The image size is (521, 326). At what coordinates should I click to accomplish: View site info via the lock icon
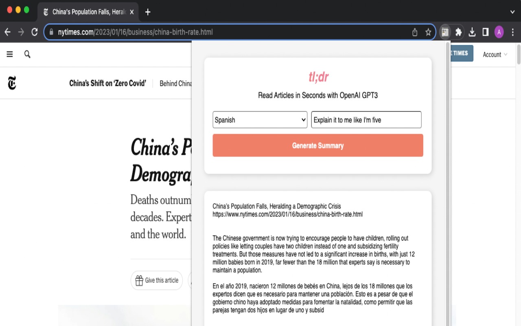point(51,32)
